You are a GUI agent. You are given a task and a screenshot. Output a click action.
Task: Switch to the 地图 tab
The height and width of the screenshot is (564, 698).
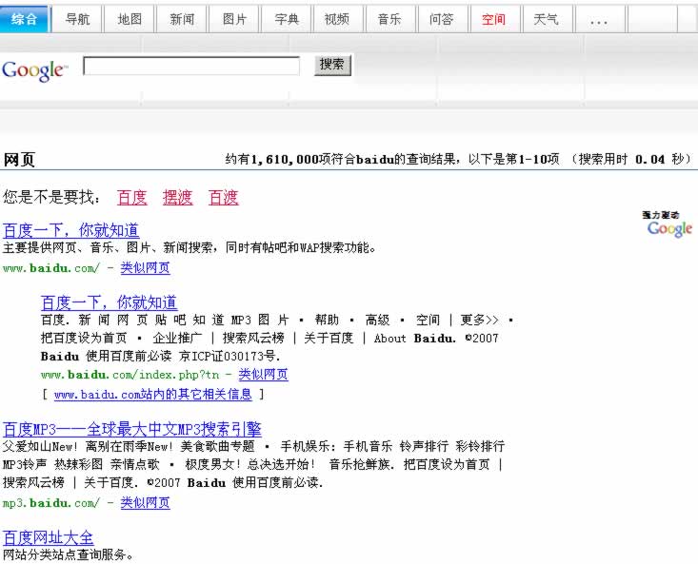tap(130, 19)
